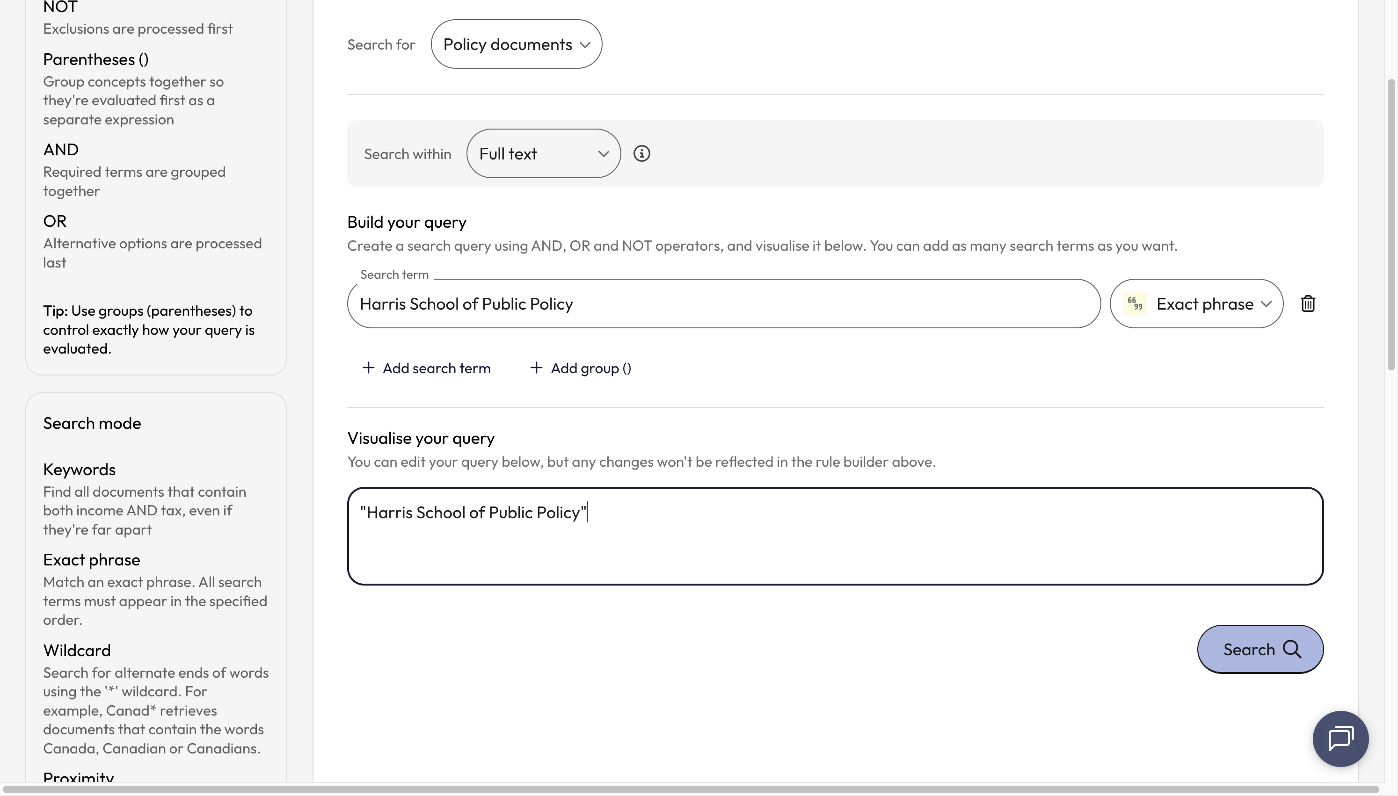Screen dimensions: 1398x796
Task: Click Add group () button
Action: point(581,368)
